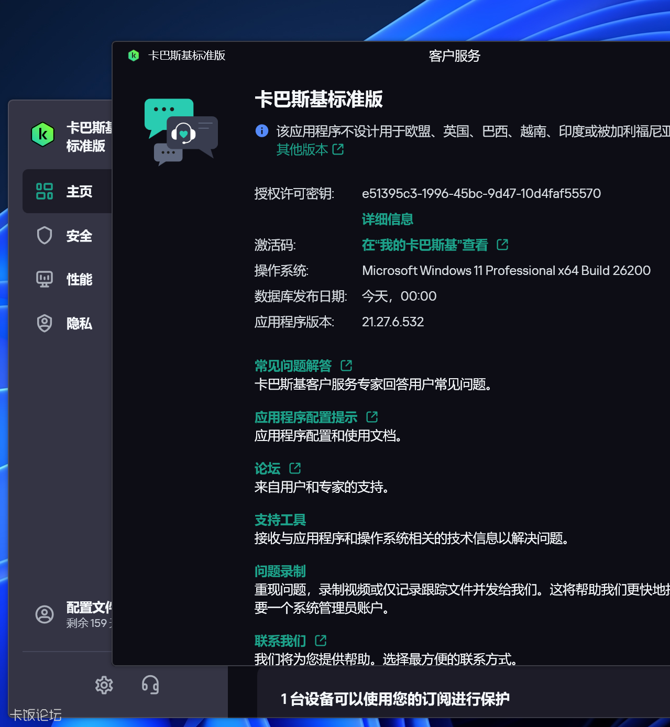Viewport: 670px width, 727px height.
Task: Click the 剩余 159 days remaining text
Action: coord(89,623)
